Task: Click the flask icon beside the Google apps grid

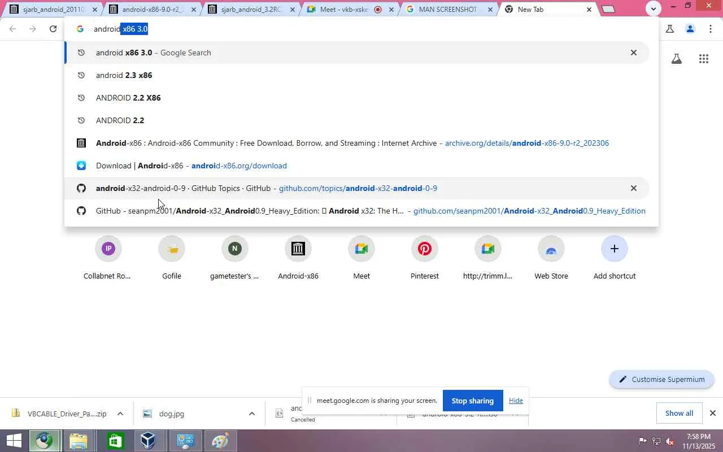Action: point(676,59)
